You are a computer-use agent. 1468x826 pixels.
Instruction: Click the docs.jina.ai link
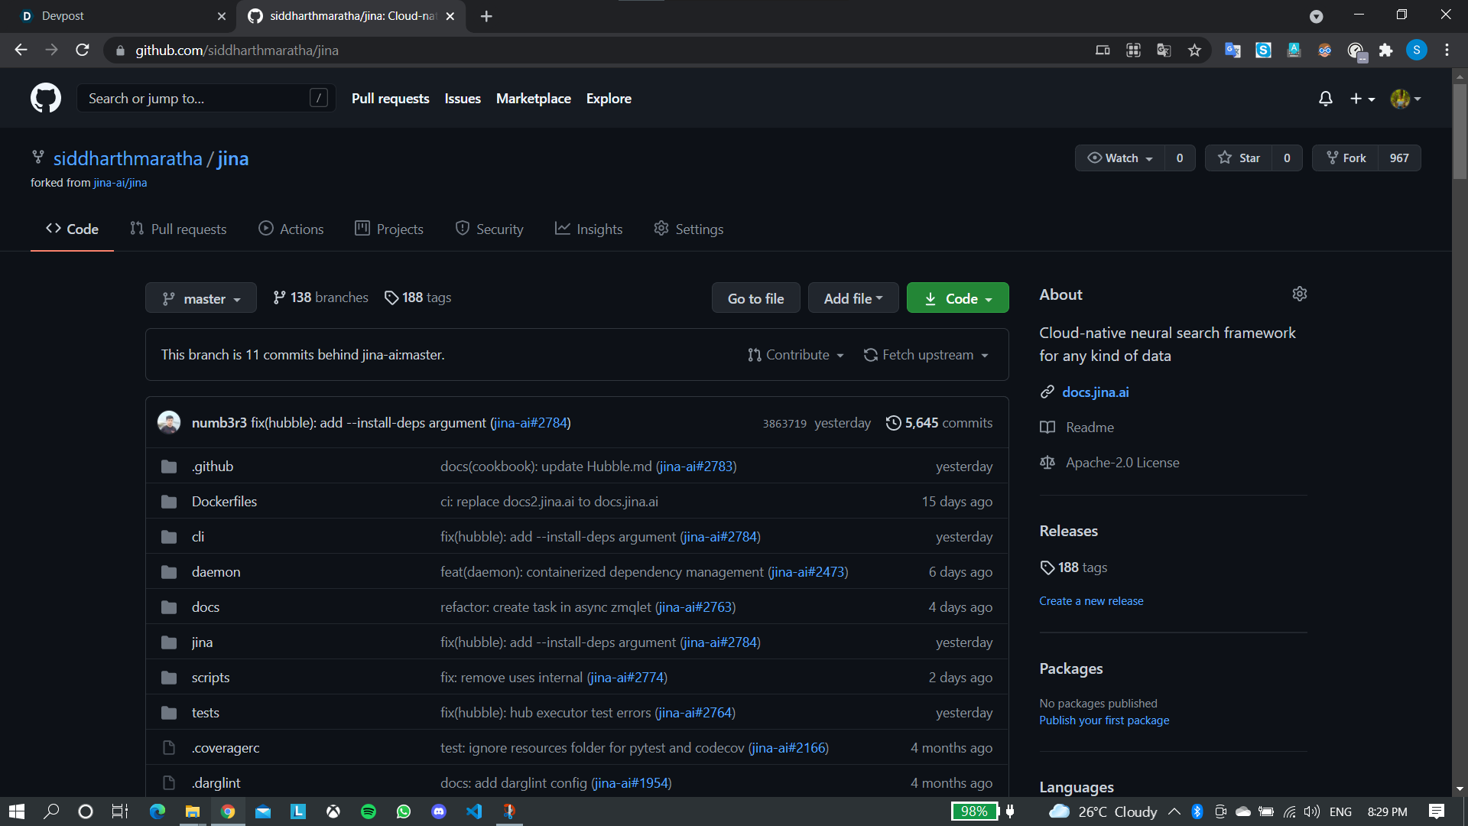click(x=1095, y=392)
